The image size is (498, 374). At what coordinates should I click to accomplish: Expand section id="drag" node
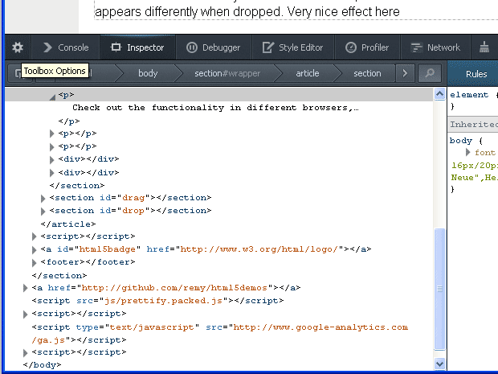point(43,199)
